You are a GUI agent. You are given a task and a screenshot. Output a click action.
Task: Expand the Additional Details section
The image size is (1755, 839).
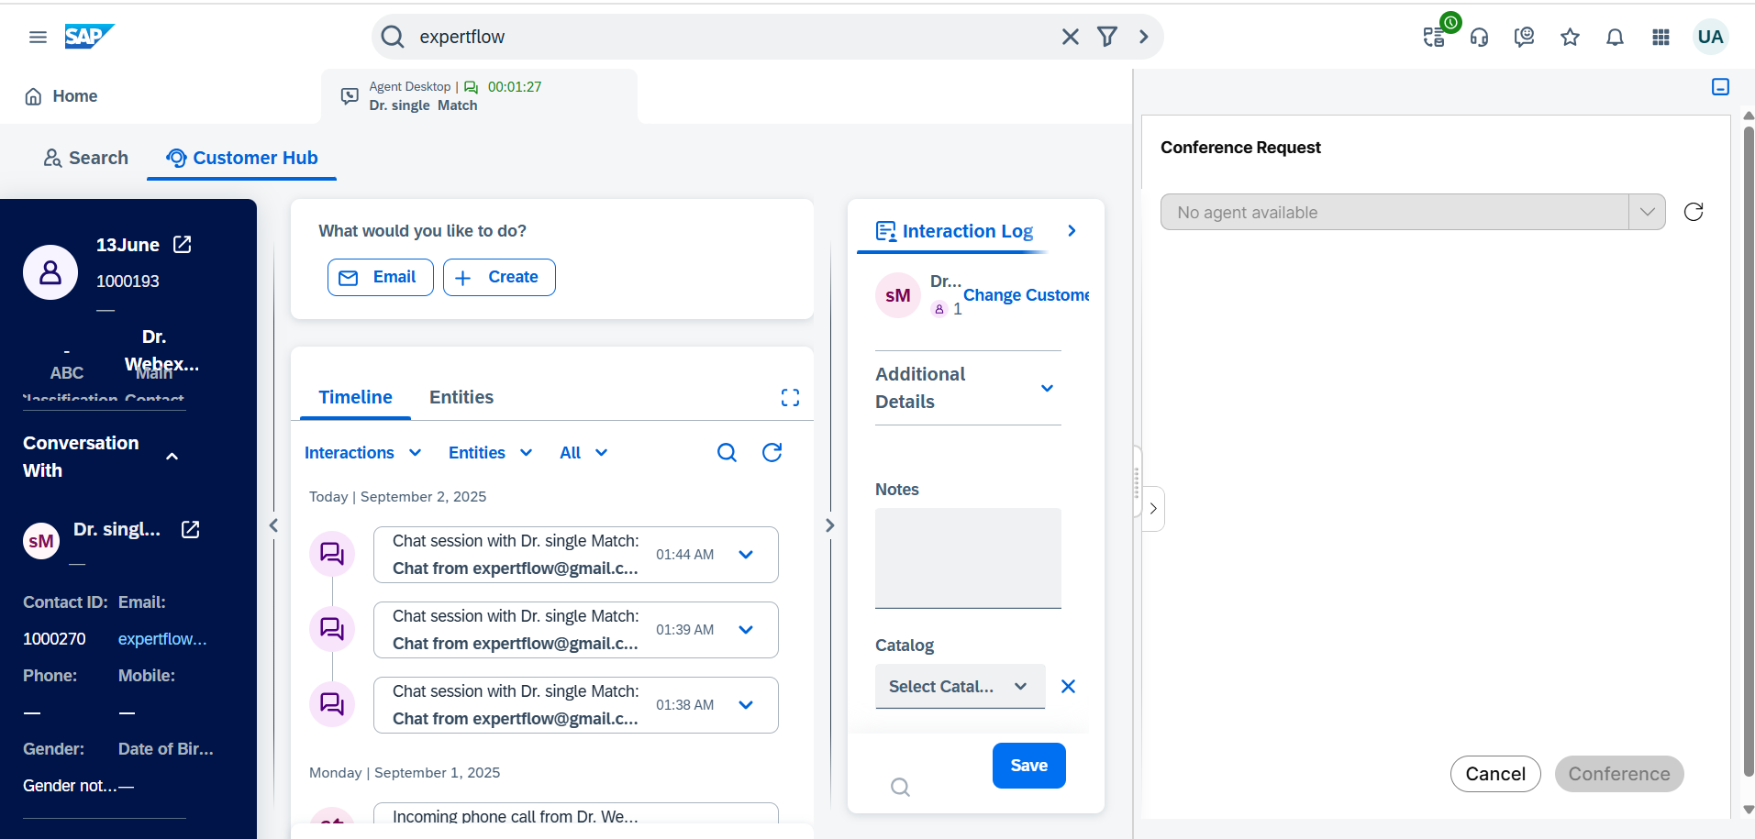click(x=1047, y=388)
